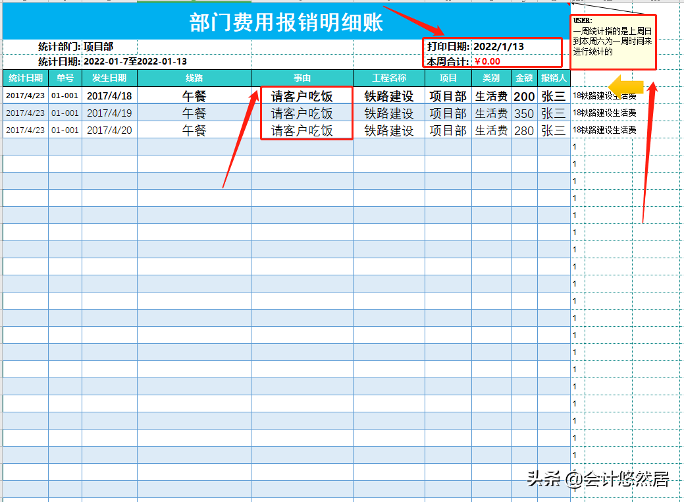The image size is (684, 502).
Task: Click the 张三 reimburser cell, first row
Action: (x=553, y=95)
